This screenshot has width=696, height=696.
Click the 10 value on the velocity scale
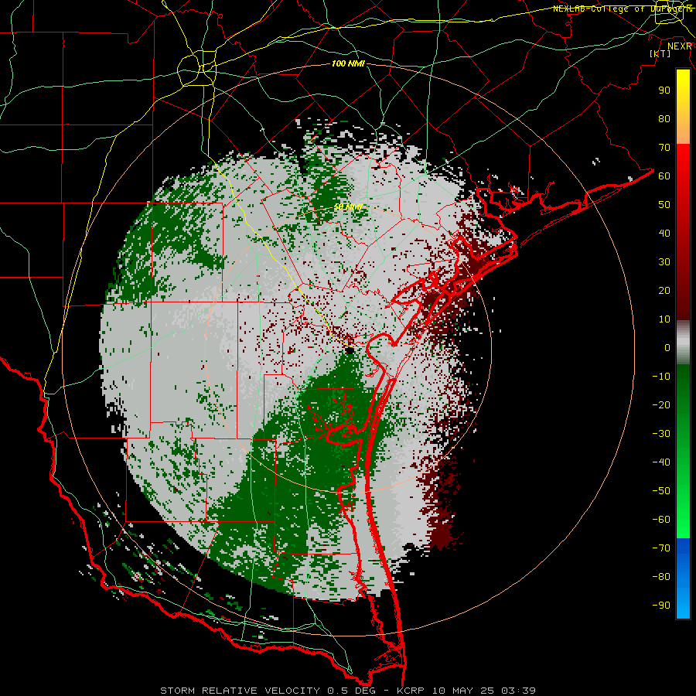[664, 319]
